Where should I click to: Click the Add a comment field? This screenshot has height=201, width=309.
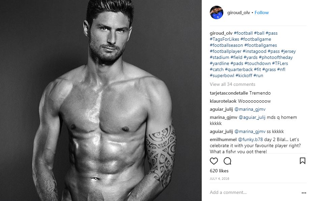[x=254, y=192]
